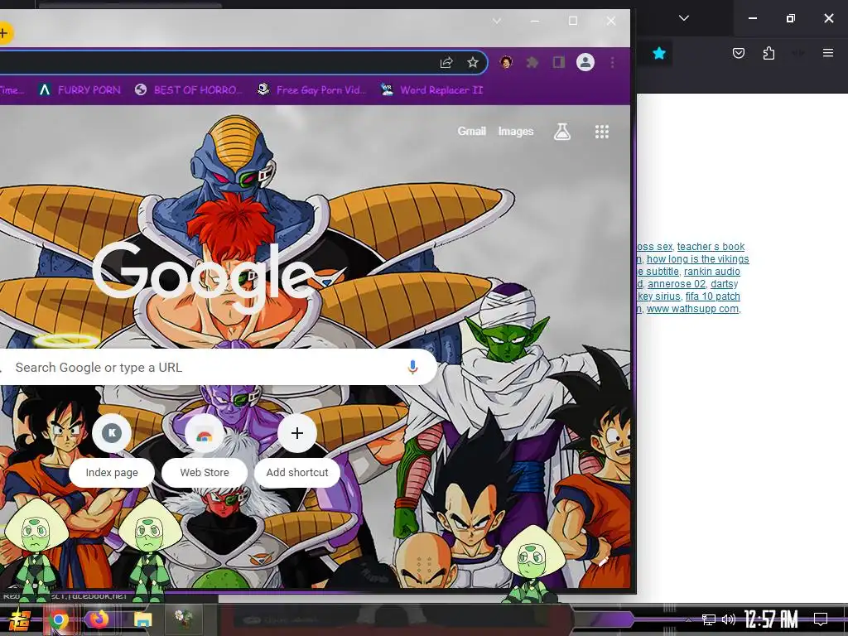Screen dimensions: 848x636
Task: Open Firefox hamburger application menu
Action: pyautogui.click(x=827, y=53)
